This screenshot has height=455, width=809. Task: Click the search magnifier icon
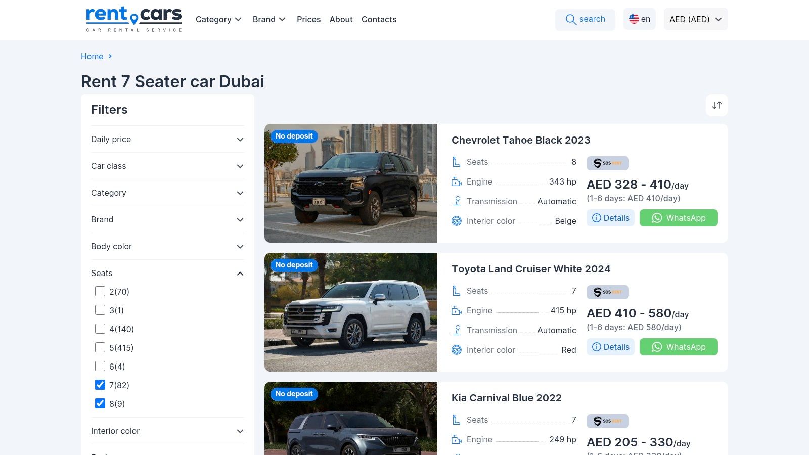(571, 19)
